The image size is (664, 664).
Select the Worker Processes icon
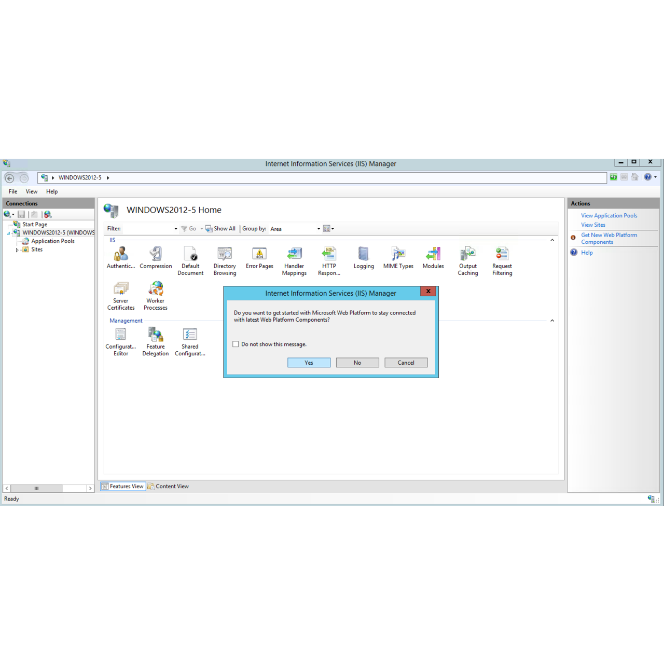click(x=155, y=292)
